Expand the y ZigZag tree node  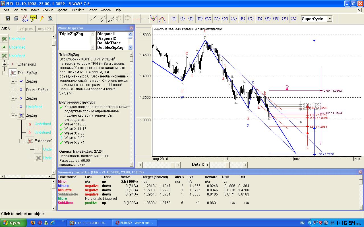(x=13, y=98)
